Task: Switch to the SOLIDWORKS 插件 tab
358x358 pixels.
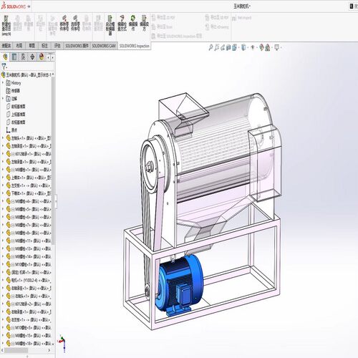Action: click(x=77, y=45)
